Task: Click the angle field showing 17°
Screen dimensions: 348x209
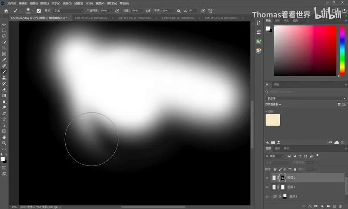Action: click(192, 10)
